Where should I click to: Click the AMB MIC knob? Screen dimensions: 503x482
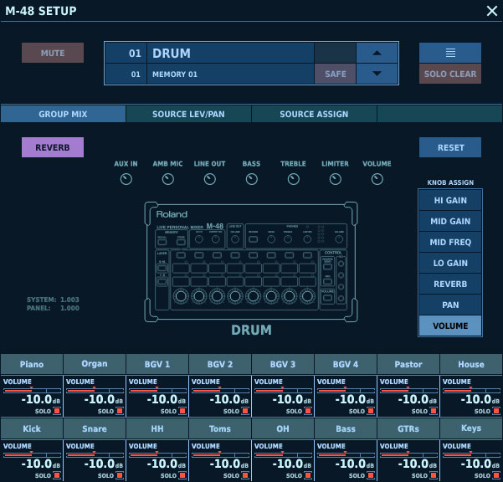167,179
